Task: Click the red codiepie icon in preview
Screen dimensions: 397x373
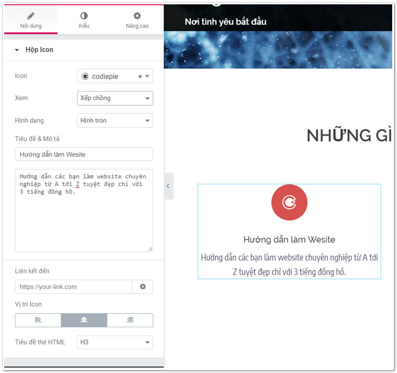Action: click(289, 203)
